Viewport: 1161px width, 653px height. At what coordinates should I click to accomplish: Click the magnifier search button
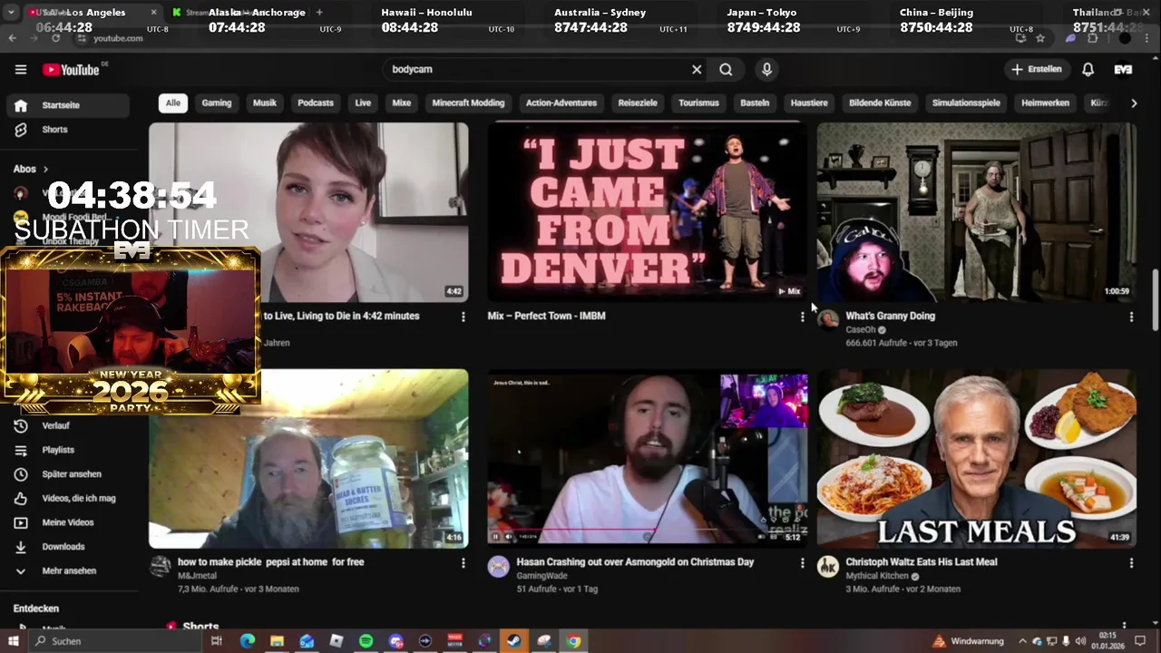(x=726, y=69)
